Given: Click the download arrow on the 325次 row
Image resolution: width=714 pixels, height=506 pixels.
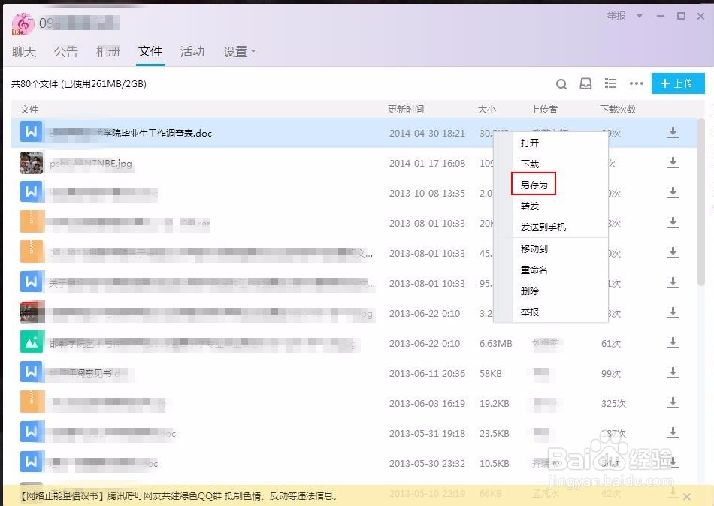Looking at the screenshot, I should [x=672, y=403].
